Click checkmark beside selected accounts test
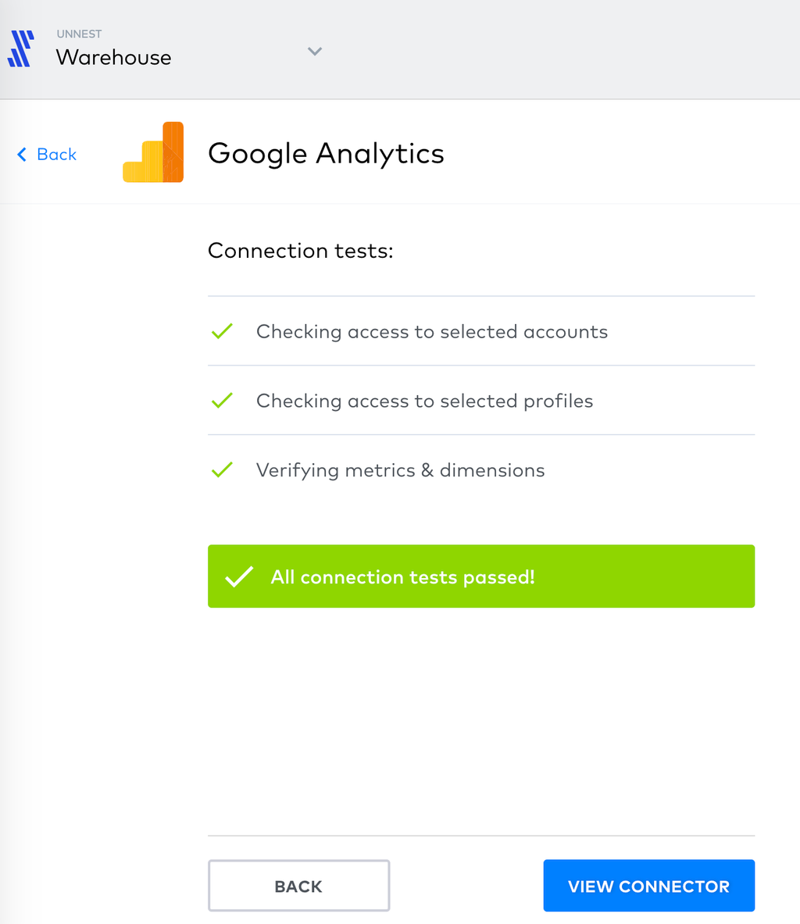The height and width of the screenshot is (924, 800). click(x=222, y=331)
